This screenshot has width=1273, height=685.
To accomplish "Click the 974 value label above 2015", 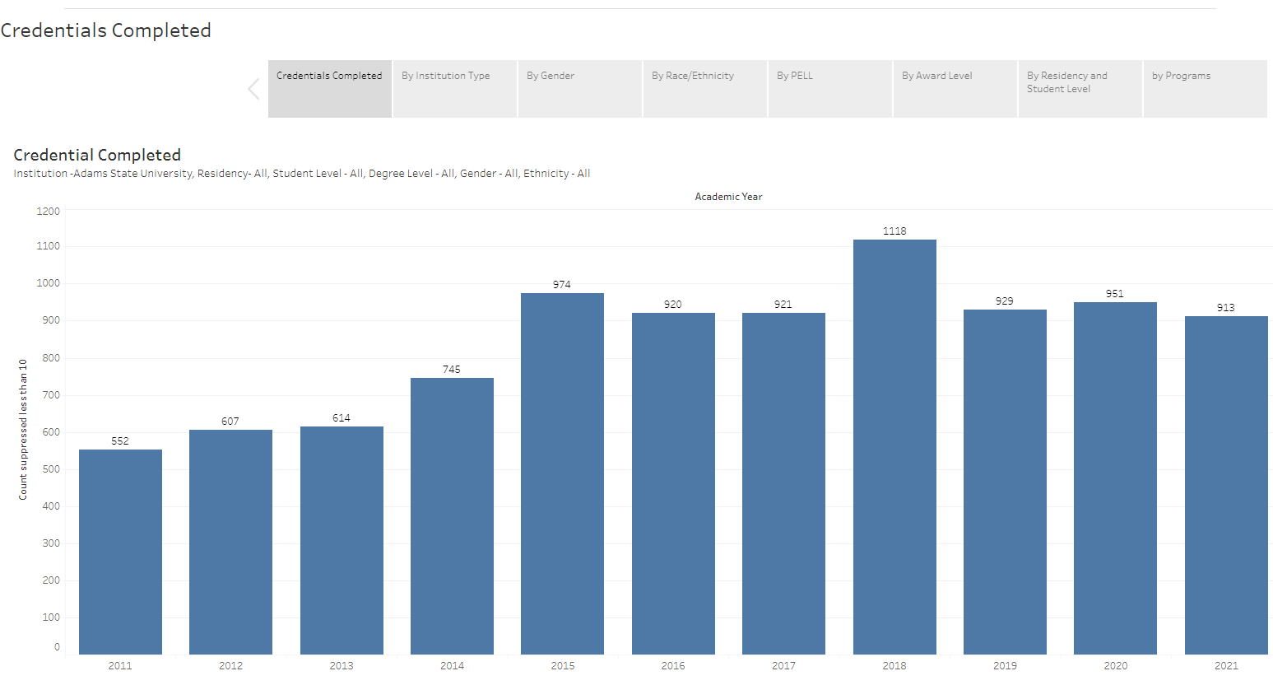I will [562, 285].
